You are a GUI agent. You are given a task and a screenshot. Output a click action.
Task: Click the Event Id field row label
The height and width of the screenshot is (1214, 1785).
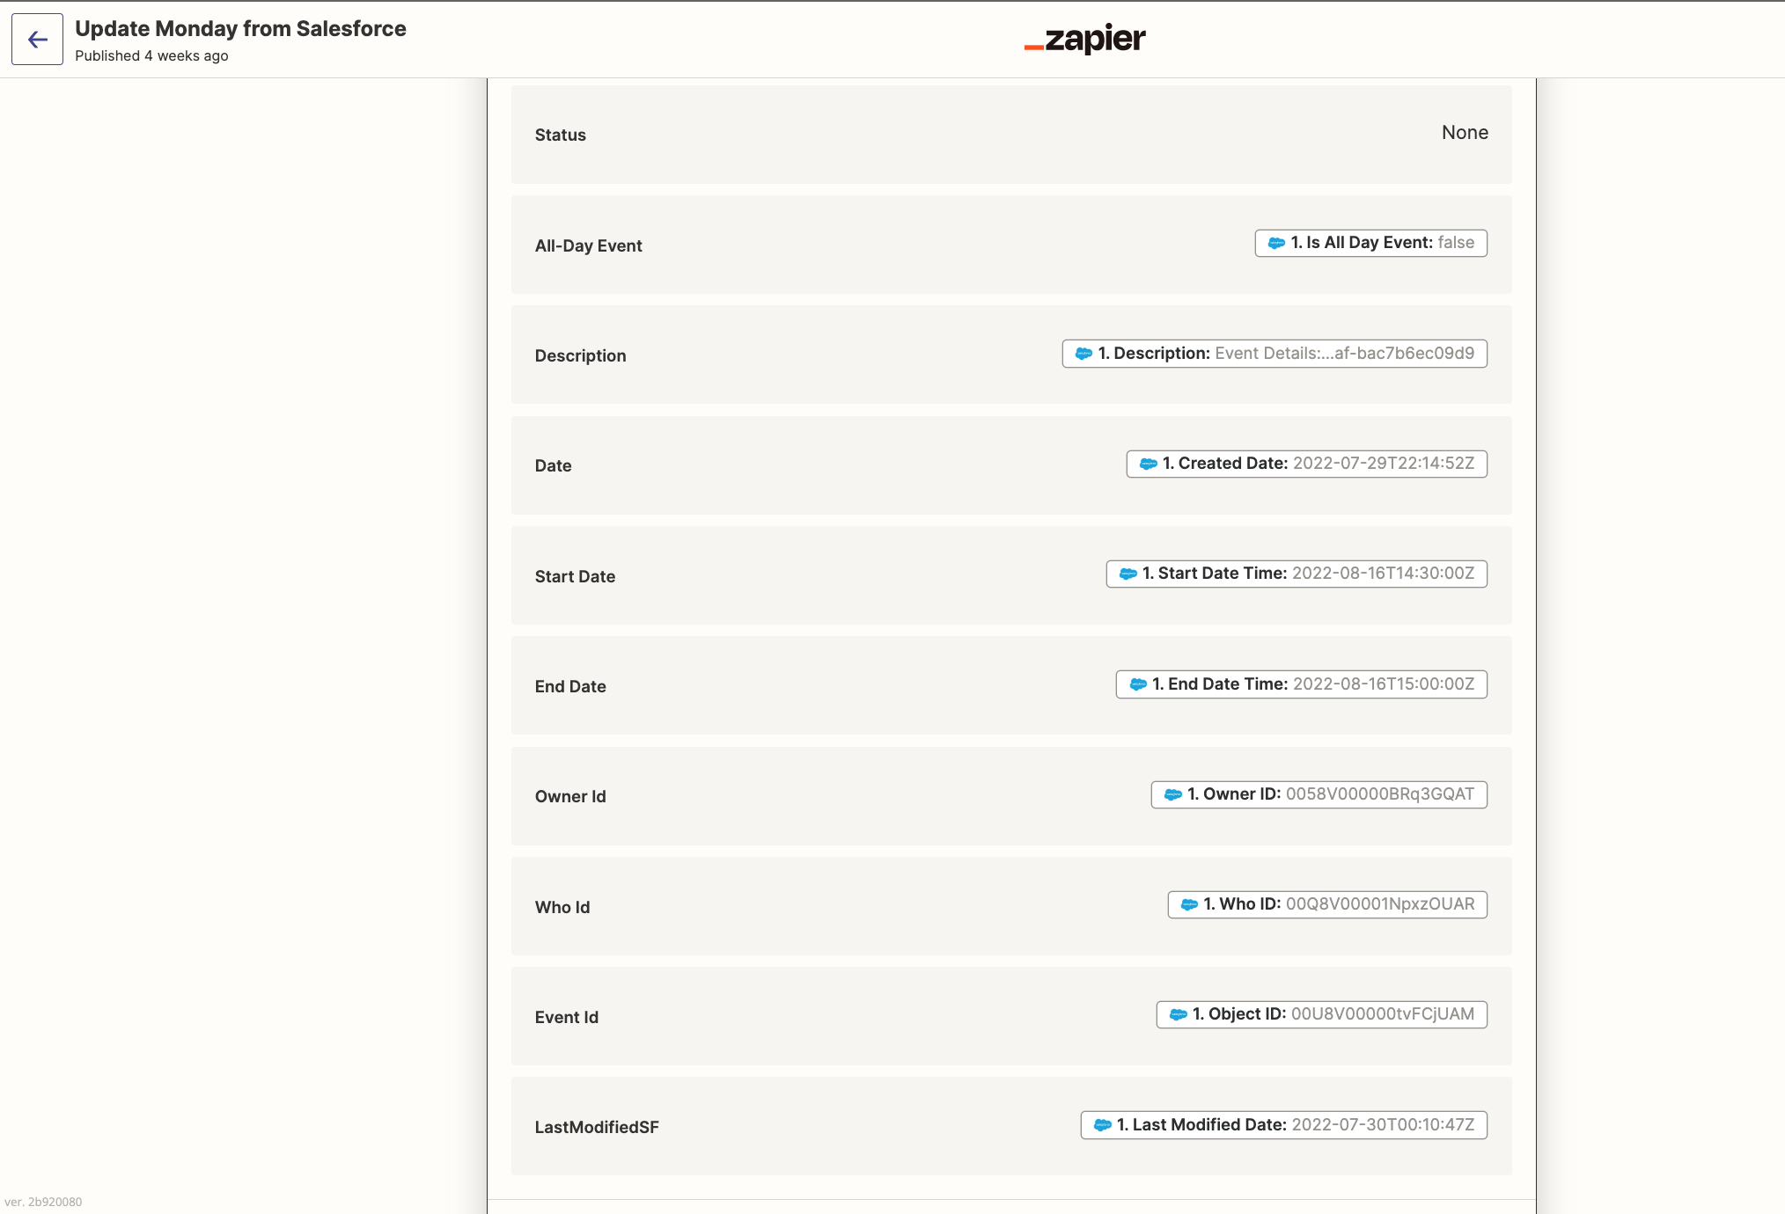[566, 1018]
